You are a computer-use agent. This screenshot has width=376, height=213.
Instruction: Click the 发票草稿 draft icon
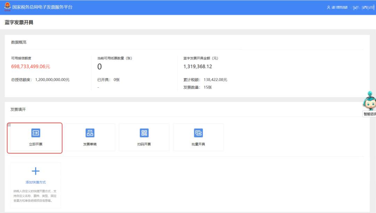pos(90,133)
